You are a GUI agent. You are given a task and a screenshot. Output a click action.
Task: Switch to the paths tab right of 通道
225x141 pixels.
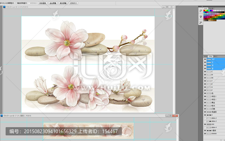pyautogui.click(x=215, y=56)
